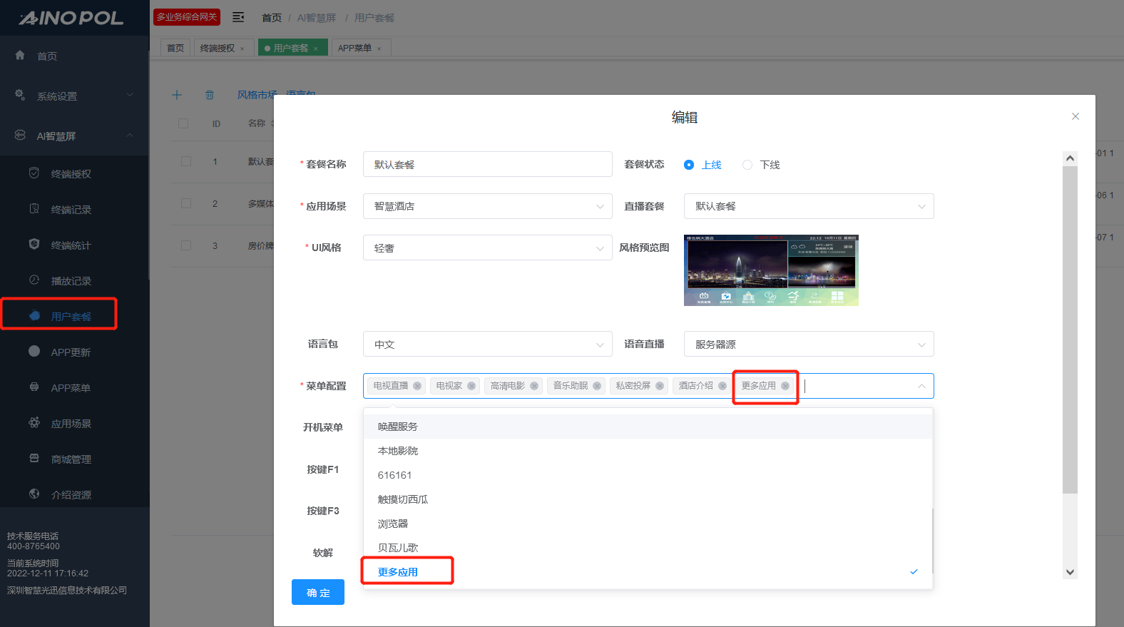Click the hamburger menu collapse icon

(238, 17)
